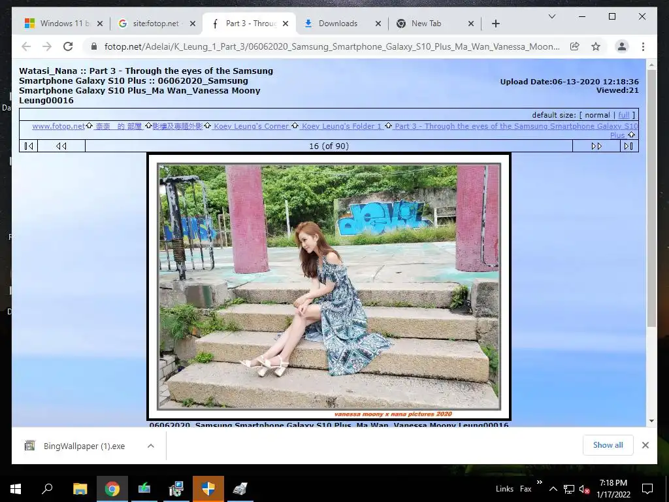Expand the Links toolbar chevron
Screen dimensions: 669x502
click(x=539, y=482)
